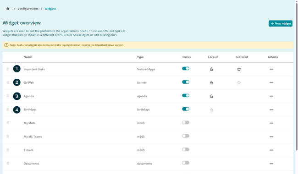Open actions menu for Go Plek
The width and height of the screenshot is (298, 174).
(x=271, y=82)
